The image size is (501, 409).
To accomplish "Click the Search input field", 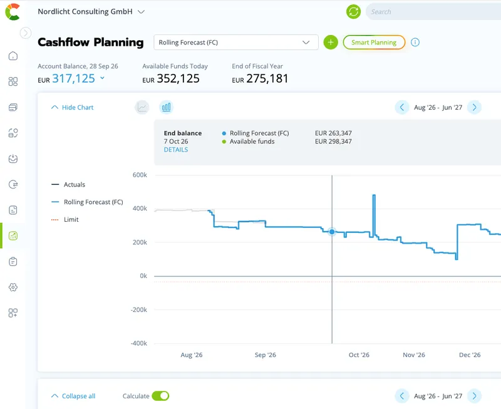I will [433, 12].
